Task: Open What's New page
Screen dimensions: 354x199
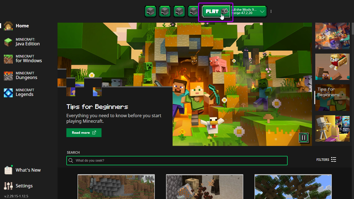Action: pyautogui.click(x=28, y=170)
